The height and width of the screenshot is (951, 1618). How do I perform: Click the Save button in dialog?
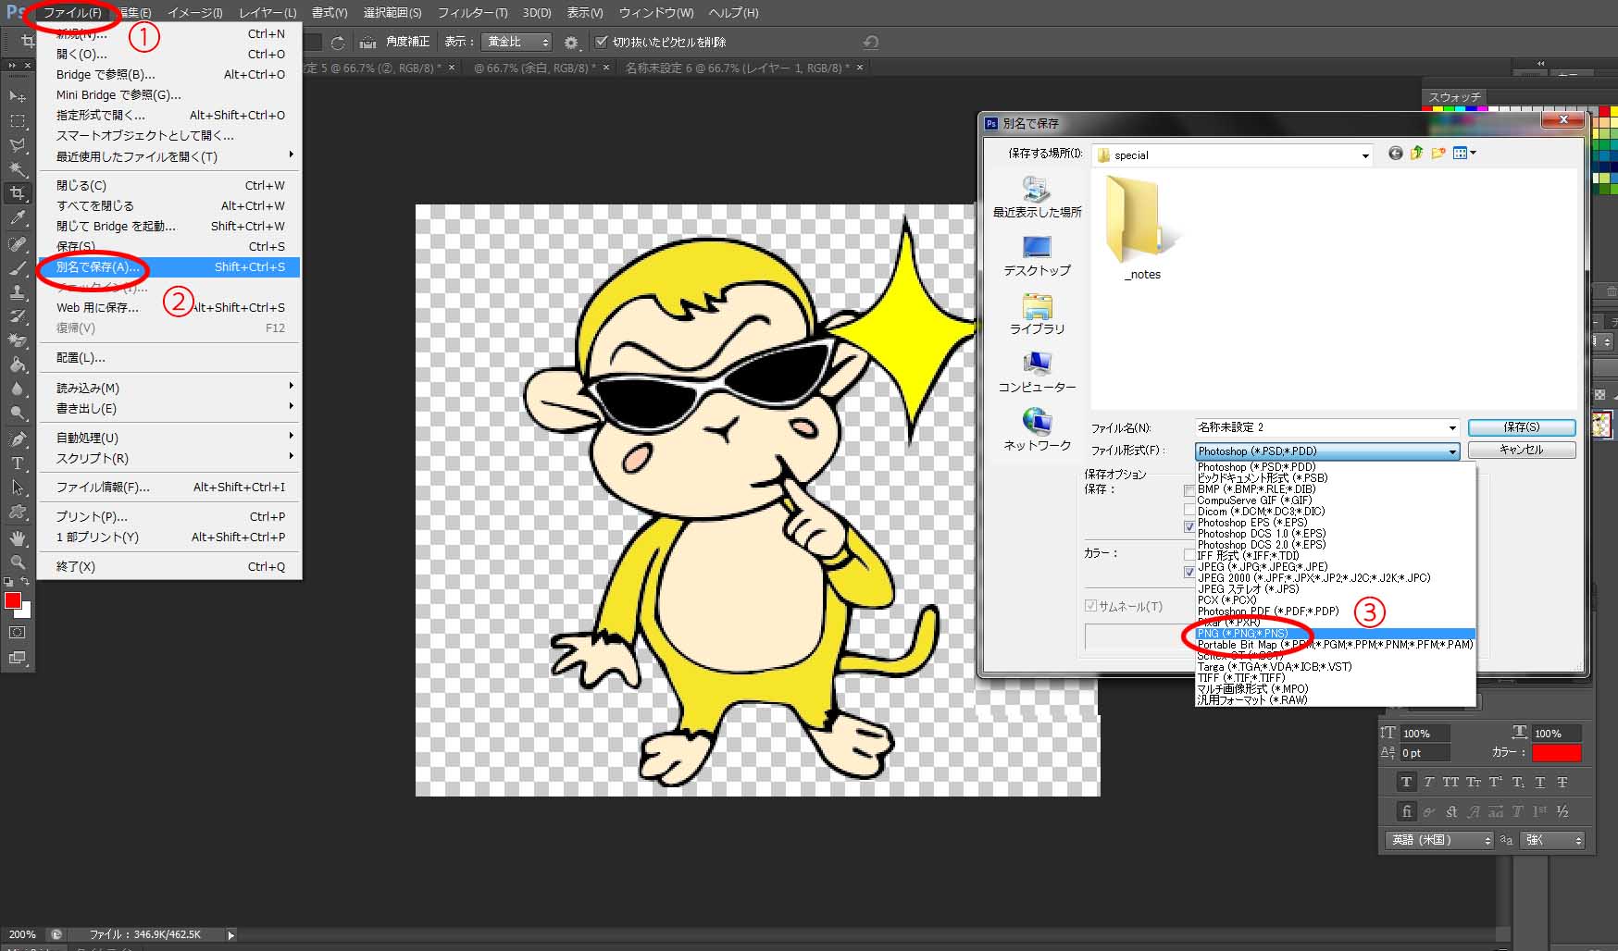[1522, 427]
